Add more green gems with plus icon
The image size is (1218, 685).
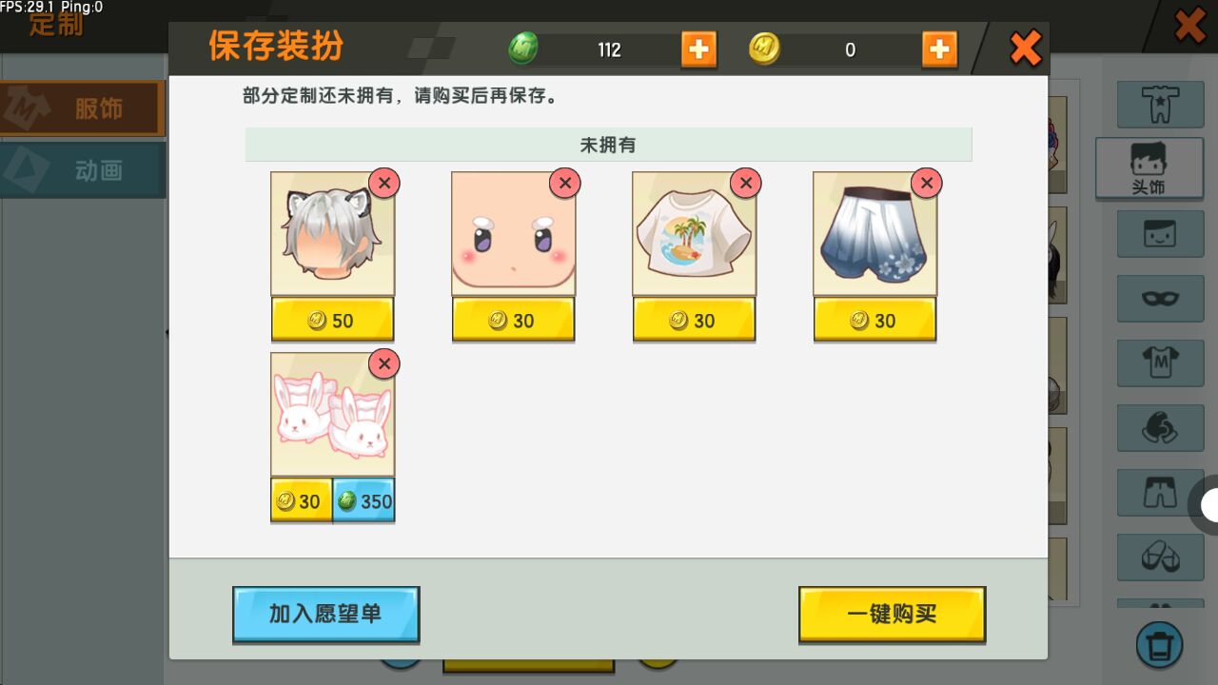698,49
